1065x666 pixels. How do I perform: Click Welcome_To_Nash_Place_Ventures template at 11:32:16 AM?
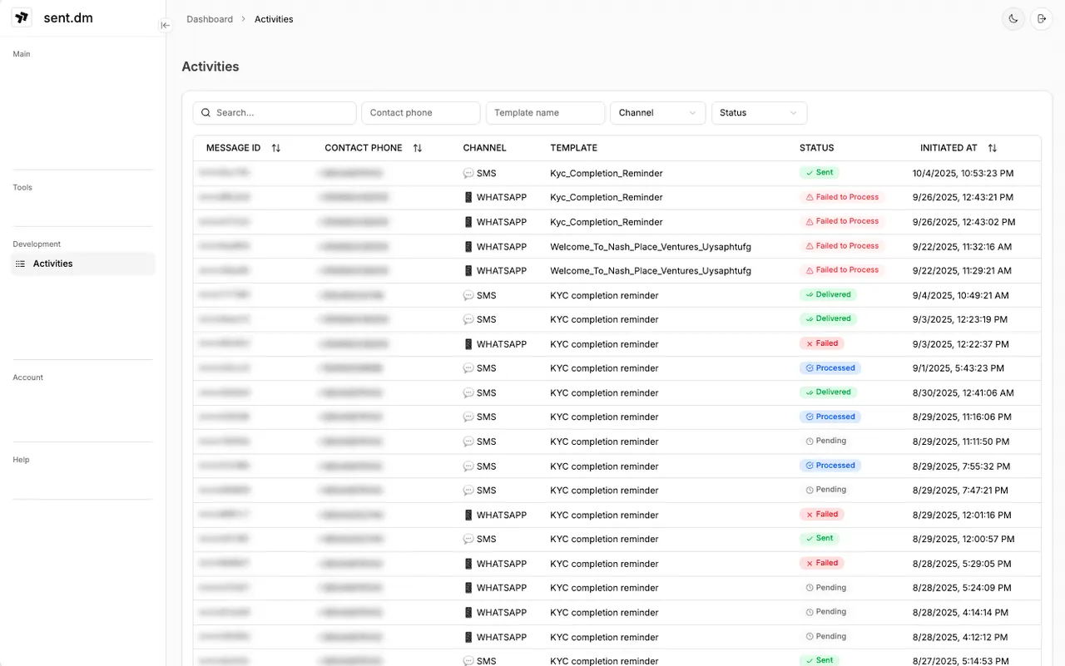[651, 247]
